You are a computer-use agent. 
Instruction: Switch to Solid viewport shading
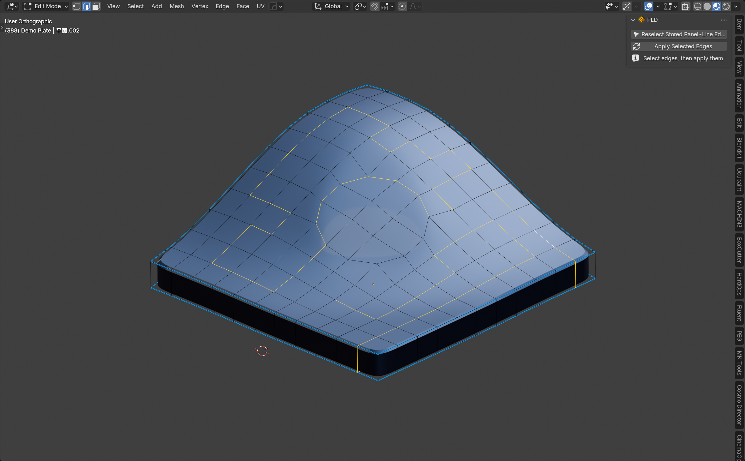707,6
